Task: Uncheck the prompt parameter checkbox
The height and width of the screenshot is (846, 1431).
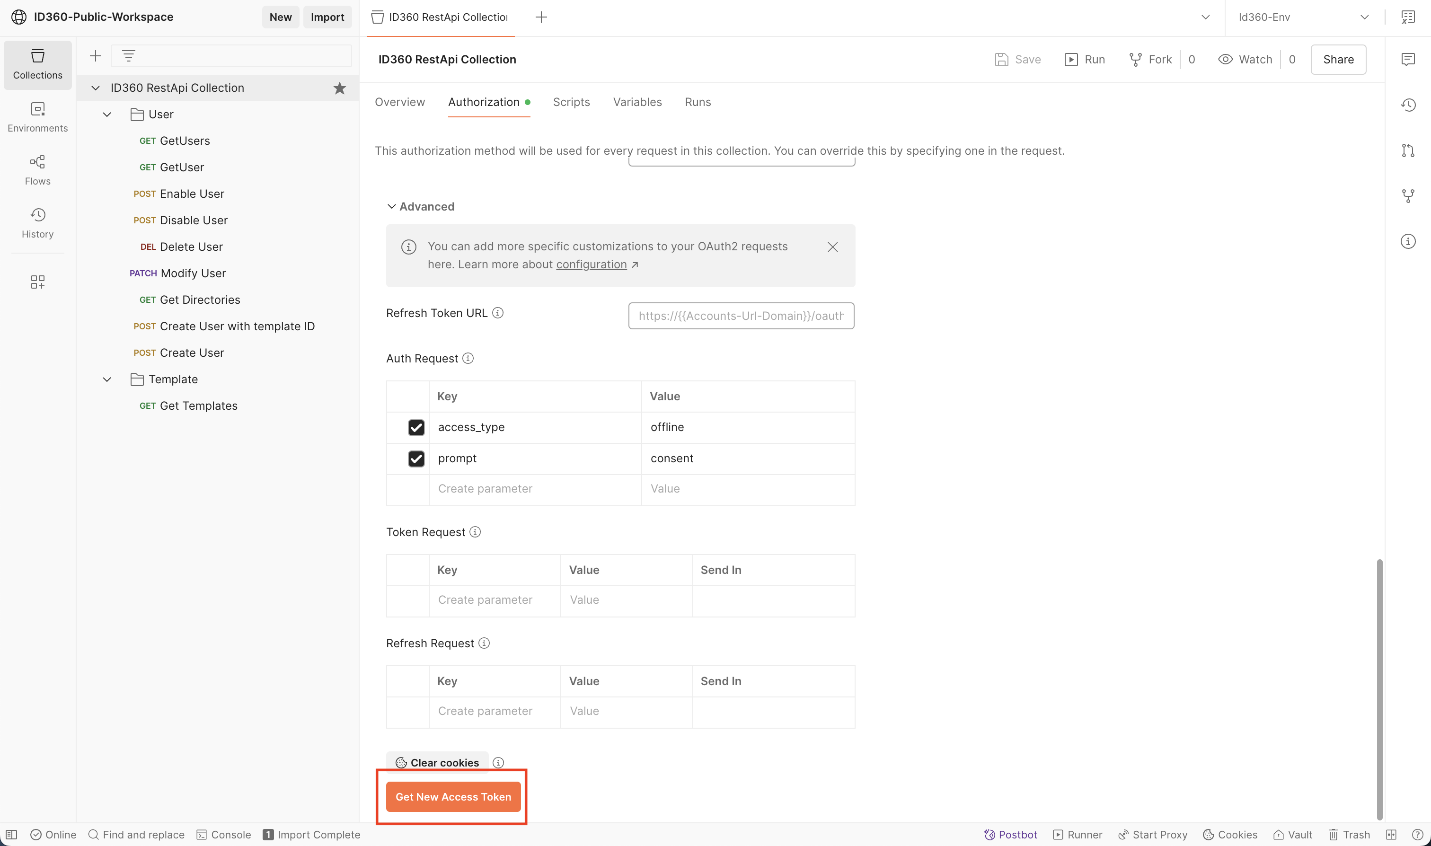Action: (416, 459)
